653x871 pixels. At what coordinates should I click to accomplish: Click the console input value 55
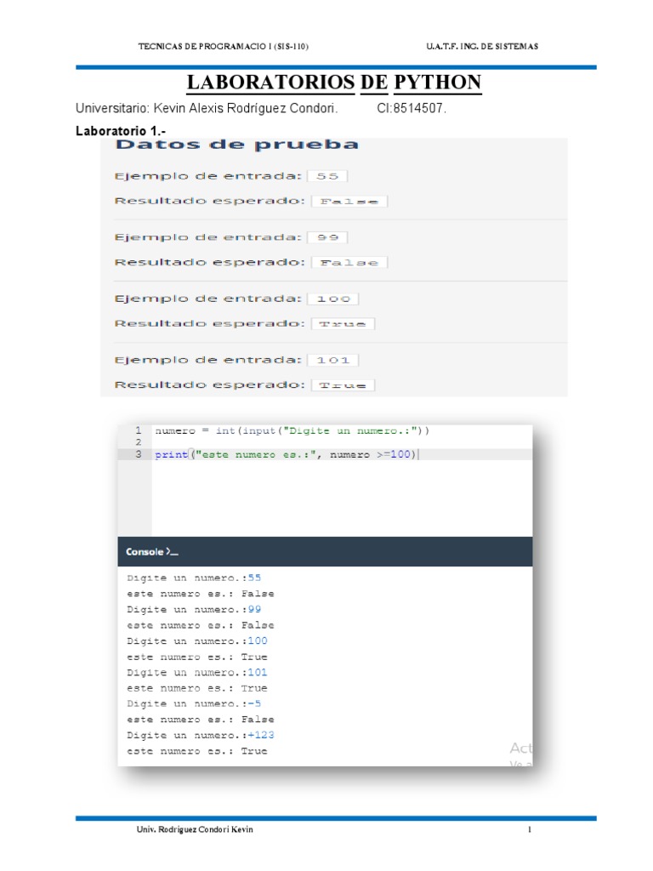(254, 578)
